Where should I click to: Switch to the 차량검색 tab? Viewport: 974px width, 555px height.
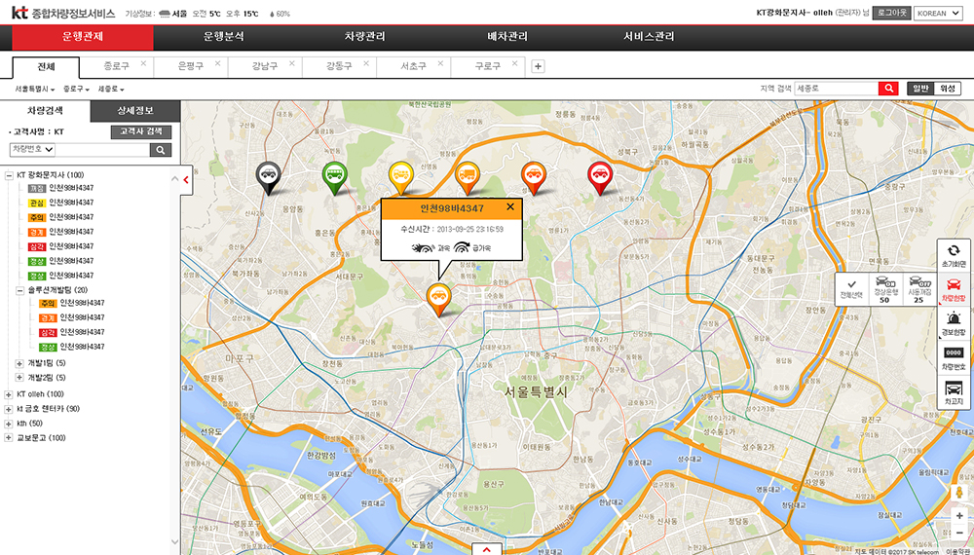click(x=46, y=112)
